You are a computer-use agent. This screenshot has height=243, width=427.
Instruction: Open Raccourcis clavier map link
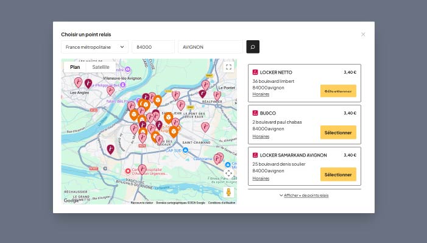coord(141,203)
